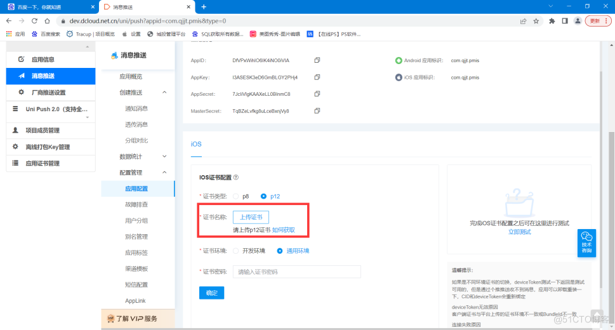
Task: Choose 通用环境 certificate environment
Action: point(280,251)
